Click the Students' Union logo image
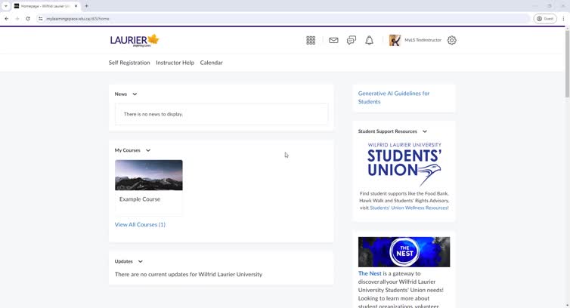 pos(404,164)
